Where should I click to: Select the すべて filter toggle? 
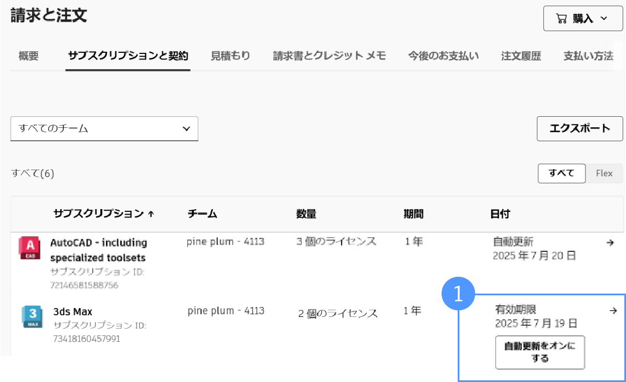[x=562, y=173]
